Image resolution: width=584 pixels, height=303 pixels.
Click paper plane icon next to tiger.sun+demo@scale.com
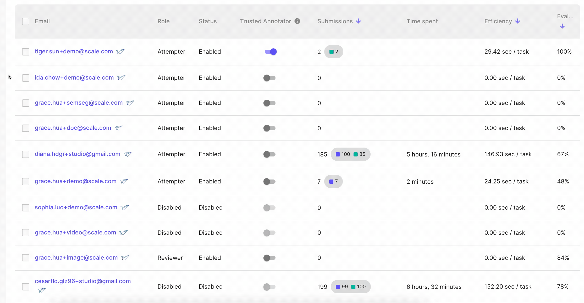[x=120, y=52]
